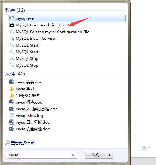Open the 1 MySQL概述 folder
The image size is (156, 165).
(x=28, y=95)
